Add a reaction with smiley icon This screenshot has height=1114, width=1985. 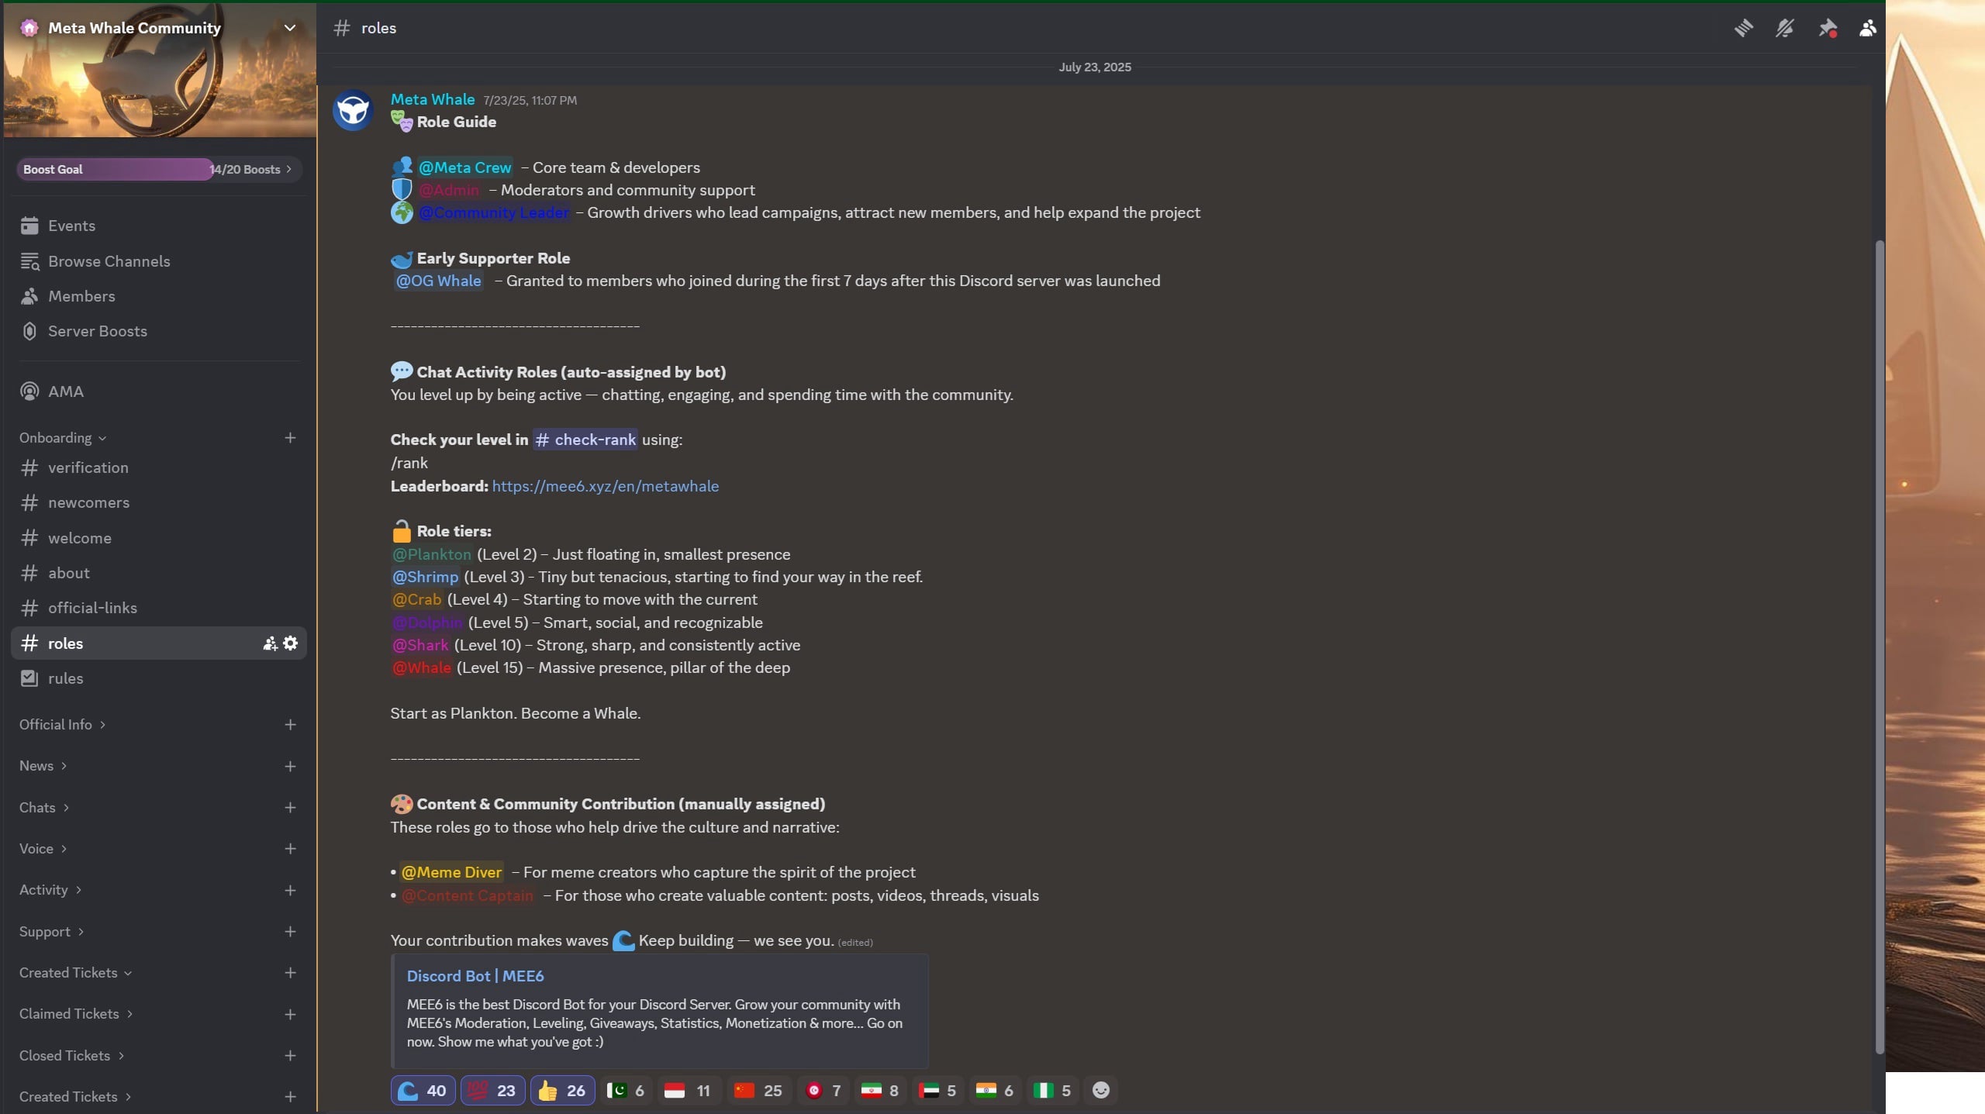coord(1100,1091)
